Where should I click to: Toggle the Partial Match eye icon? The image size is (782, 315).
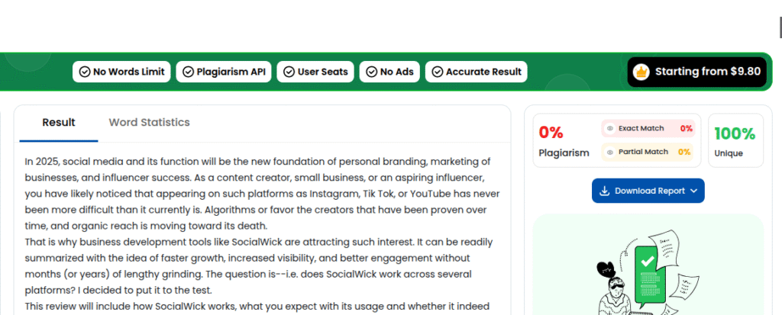610,153
